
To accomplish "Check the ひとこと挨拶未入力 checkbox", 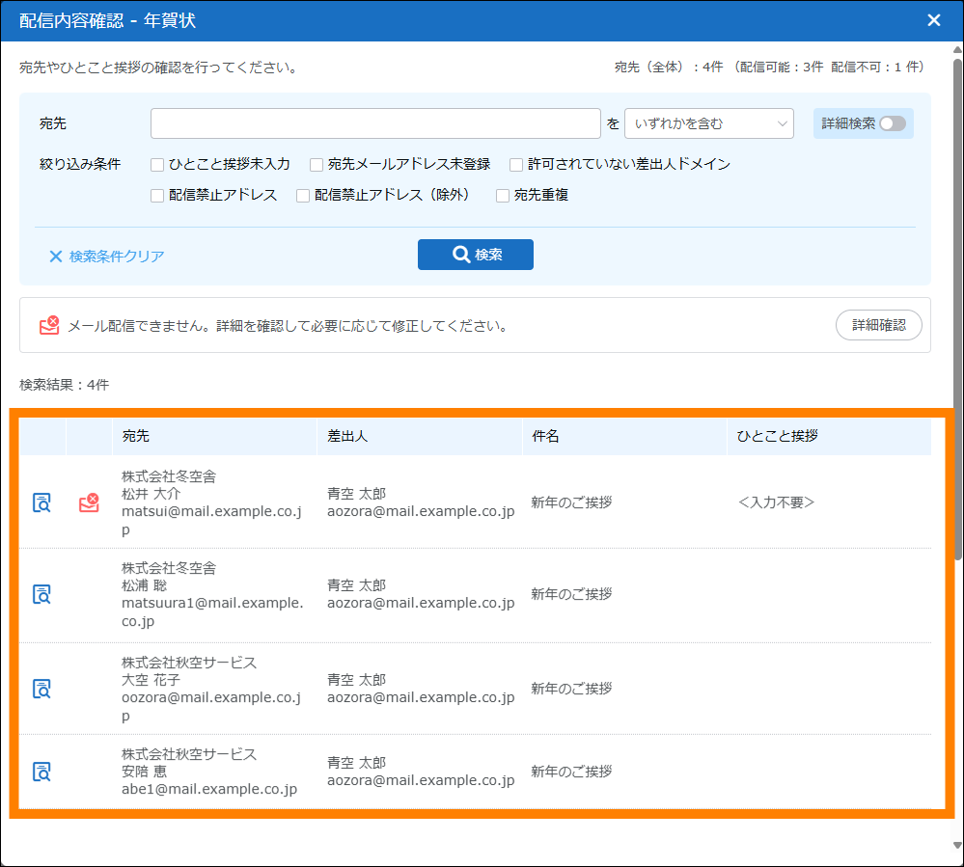I will pyautogui.click(x=157, y=164).
